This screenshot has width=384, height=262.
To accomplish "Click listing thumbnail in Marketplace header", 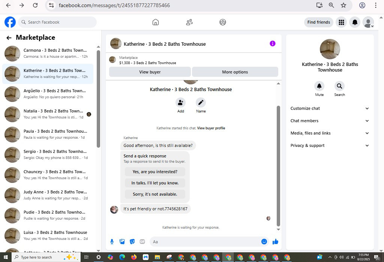I will tap(112, 60).
